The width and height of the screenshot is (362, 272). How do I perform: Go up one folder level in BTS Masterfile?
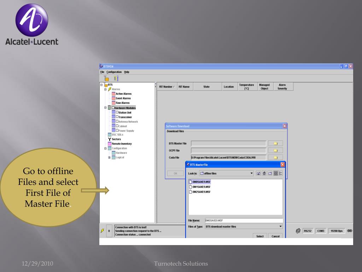(258, 173)
